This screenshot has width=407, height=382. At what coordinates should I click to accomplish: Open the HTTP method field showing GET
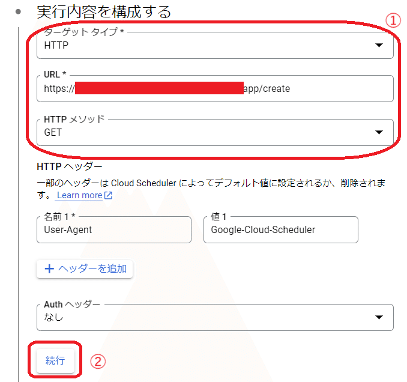[x=204, y=133]
